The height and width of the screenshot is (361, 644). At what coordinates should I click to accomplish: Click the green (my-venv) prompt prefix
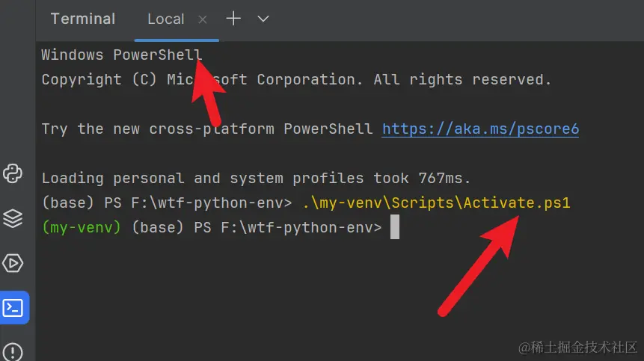point(82,227)
